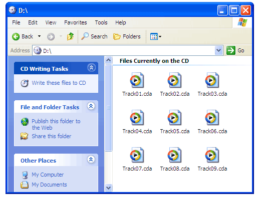264x199 pixels.
Task: Select the Track08.cda file icon
Action: [174, 155]
